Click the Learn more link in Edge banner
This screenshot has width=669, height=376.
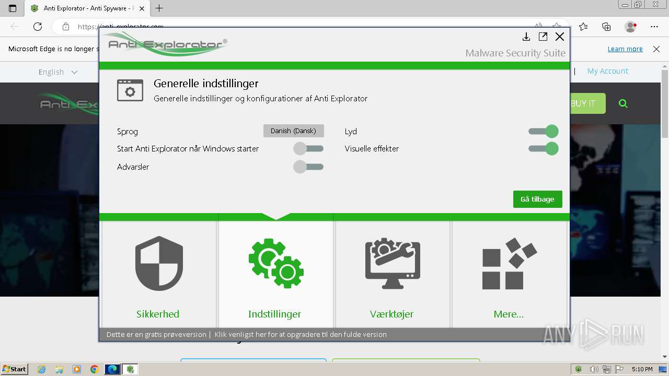point(625,49)
